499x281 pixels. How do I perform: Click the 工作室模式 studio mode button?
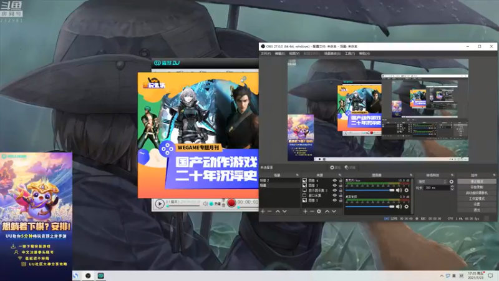477,199
